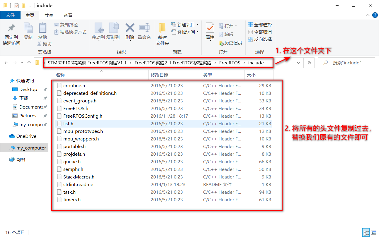
Task: Expand the address bar history dropdown
Action: pos(298,63)
